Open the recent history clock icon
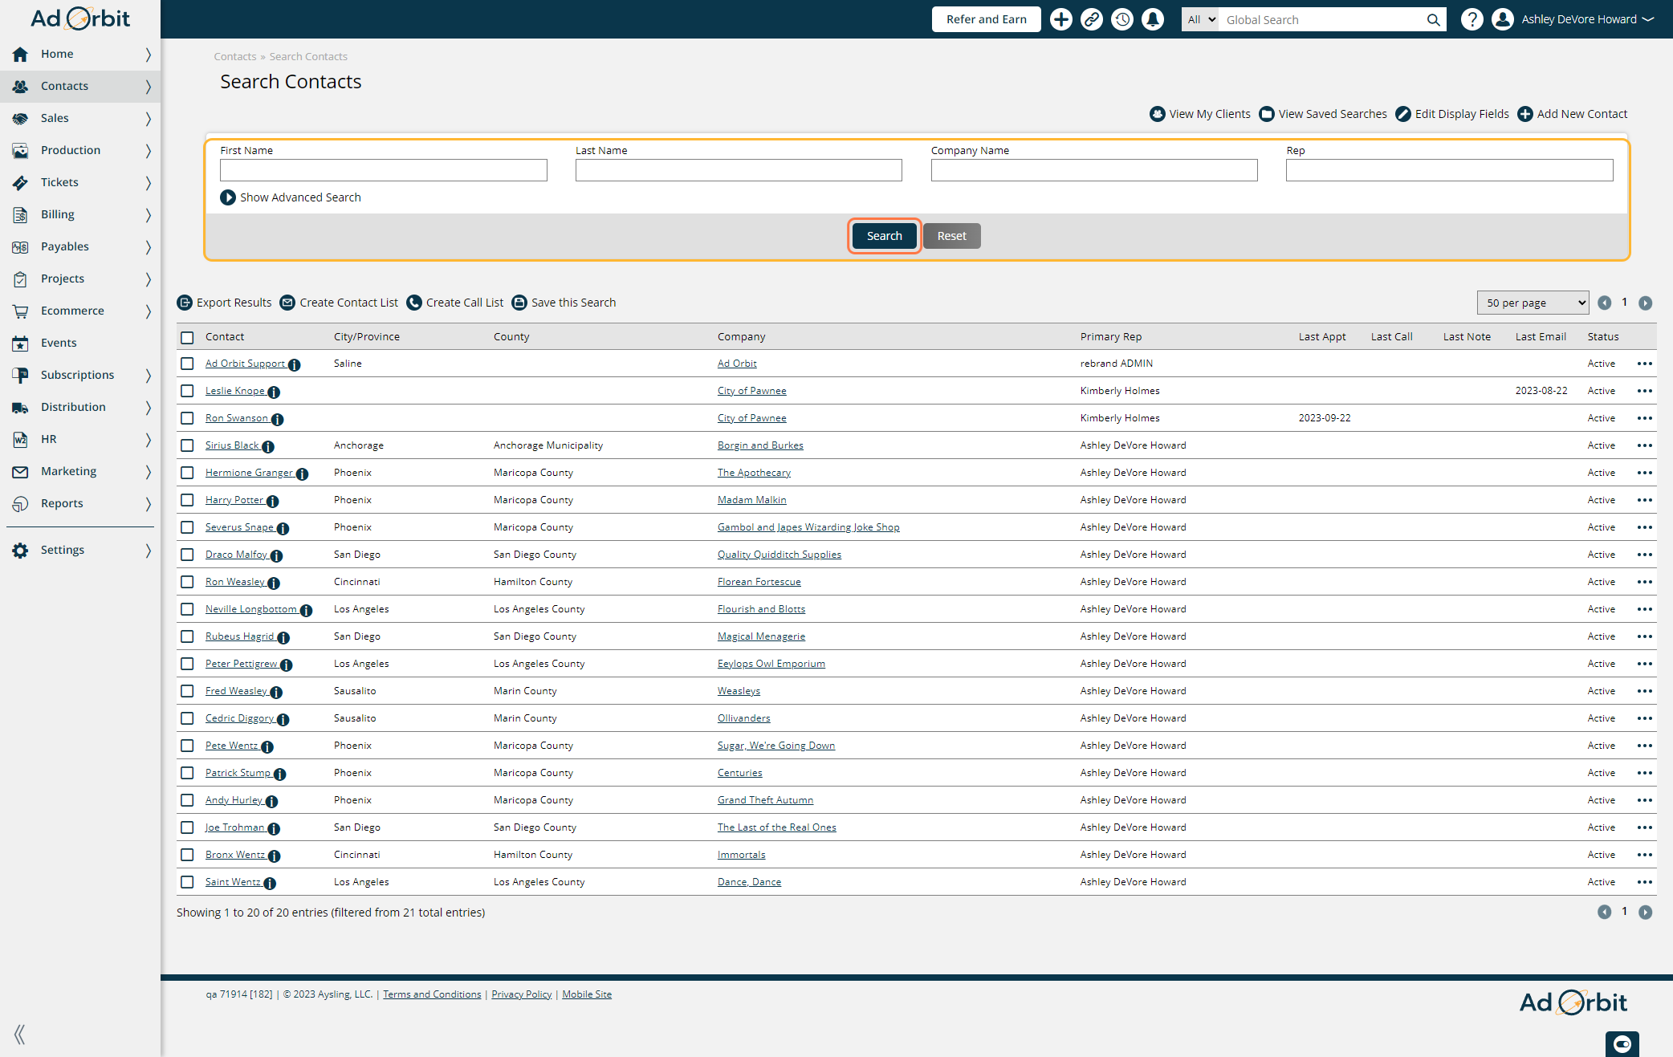Image resolution: width=1673 pixels, height=1057 pixels. pyautogui.click(x=1122, y=19)
